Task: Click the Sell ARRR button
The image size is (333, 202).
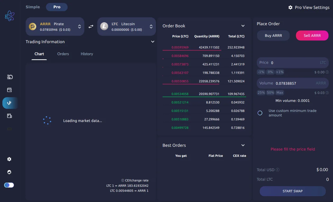Action: click(x=312, y=35)
